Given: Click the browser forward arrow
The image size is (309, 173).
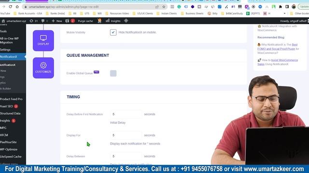Looking at the screenshot, I should pos(3,7).
